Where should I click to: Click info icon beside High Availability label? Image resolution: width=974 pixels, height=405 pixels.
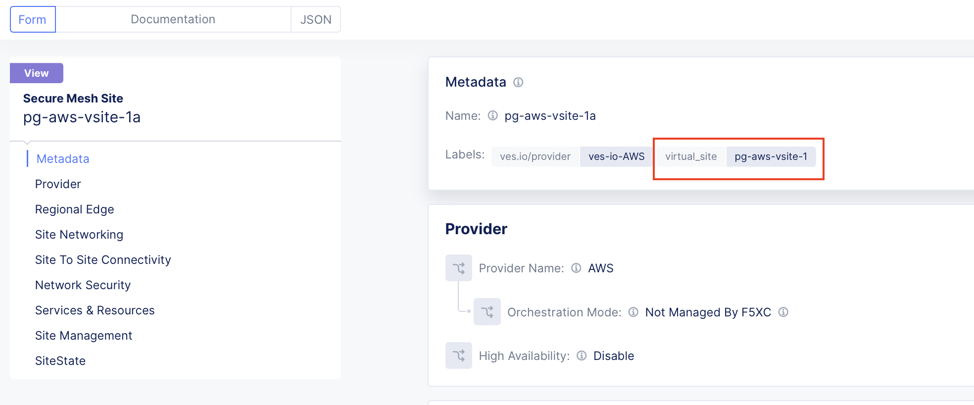582,355
